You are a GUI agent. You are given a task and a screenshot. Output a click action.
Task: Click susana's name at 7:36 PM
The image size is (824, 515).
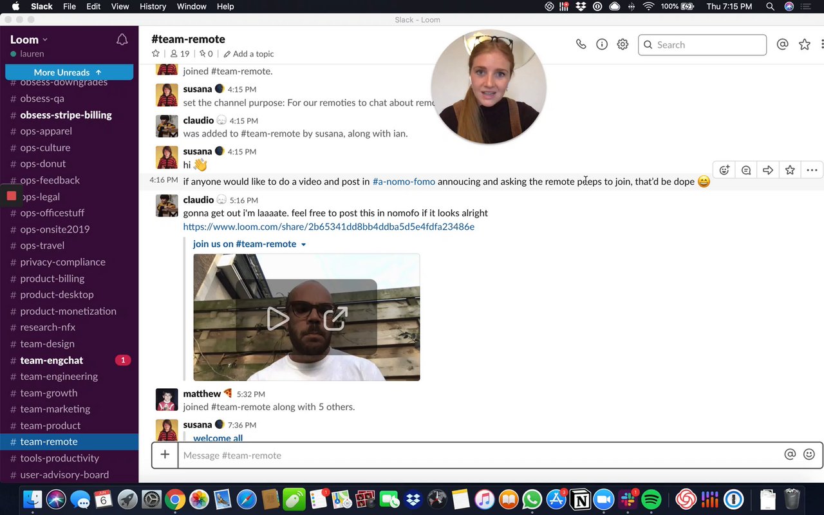pos(197,425)
